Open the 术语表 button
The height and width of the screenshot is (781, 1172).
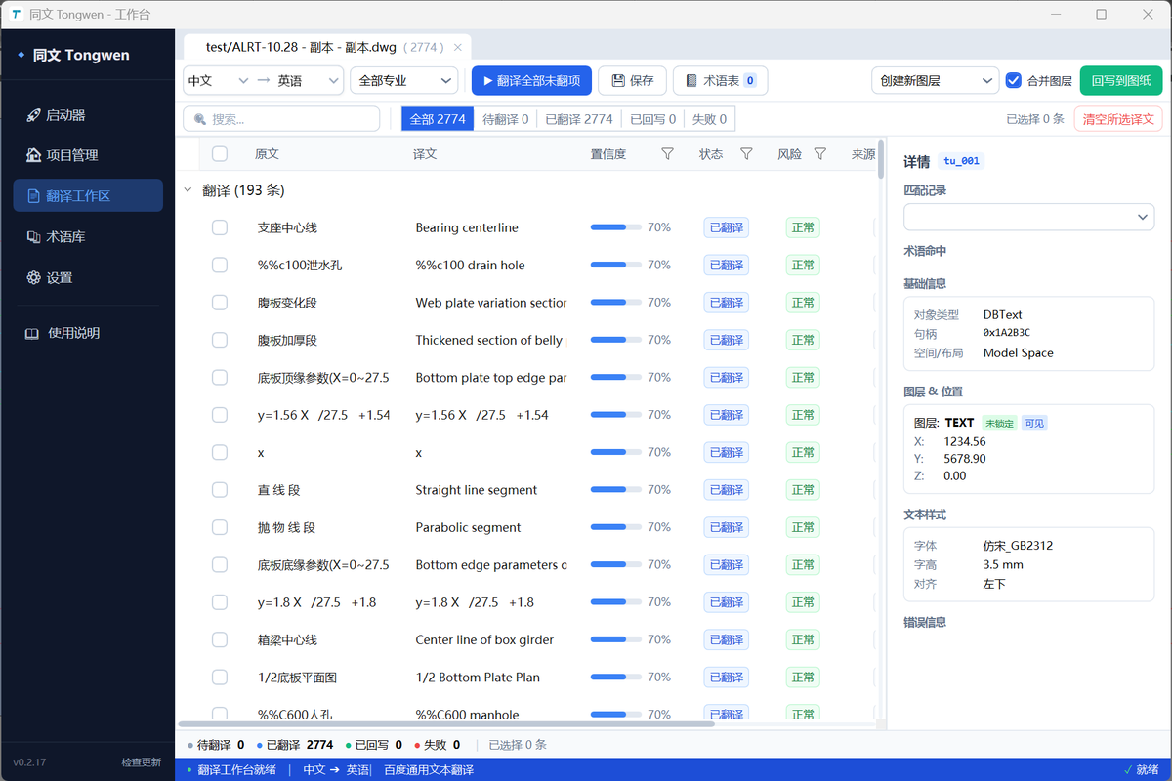coord(721,81)
